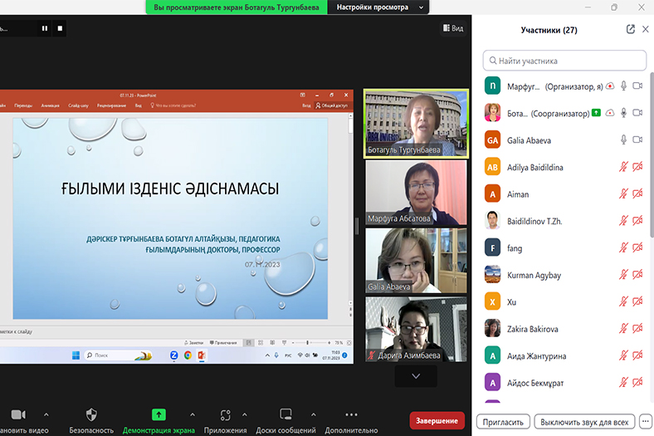Click Invite (Пригласить) button
Screen dimensions: 654x436
(x=505, y=422)
